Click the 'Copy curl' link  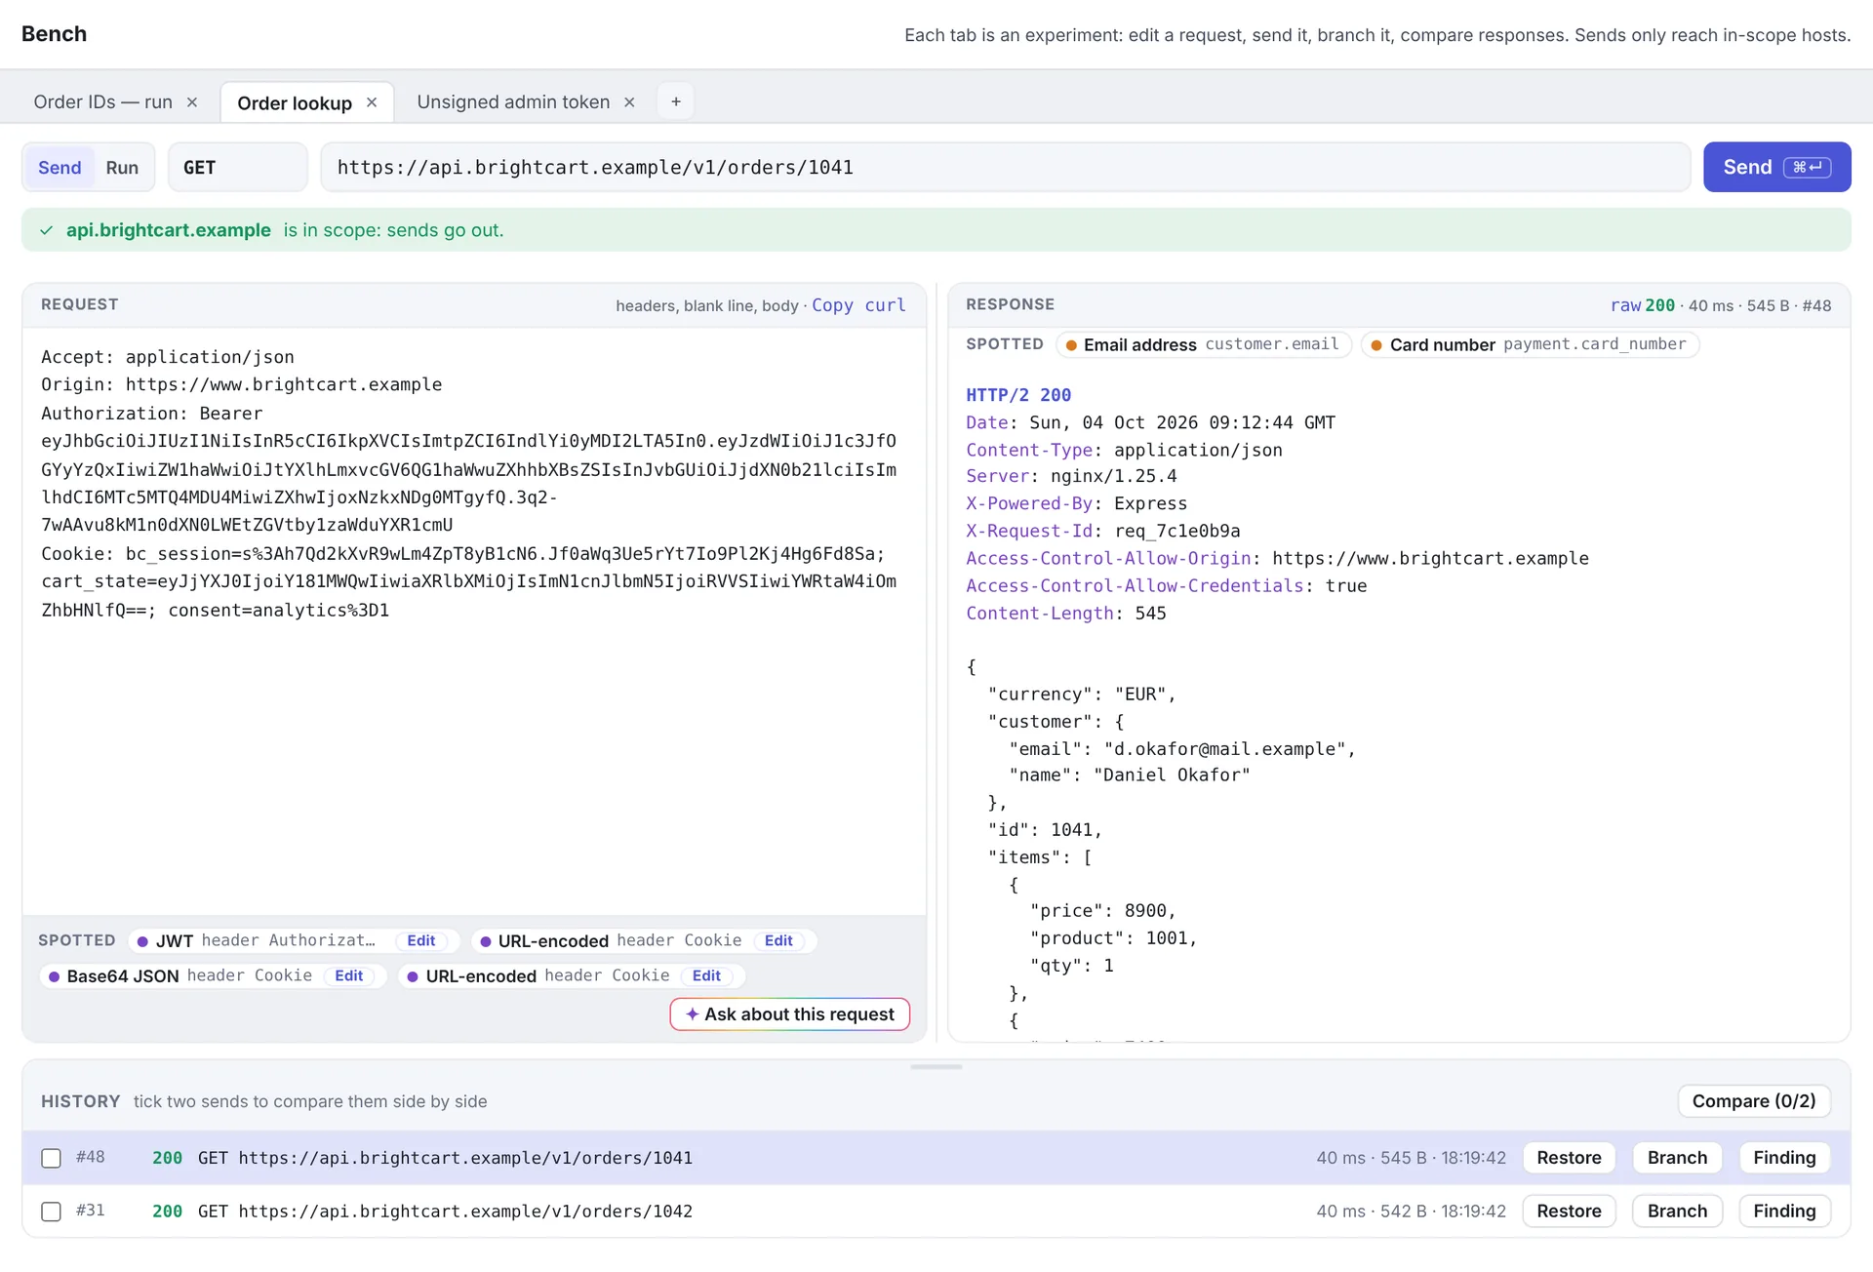858,305
